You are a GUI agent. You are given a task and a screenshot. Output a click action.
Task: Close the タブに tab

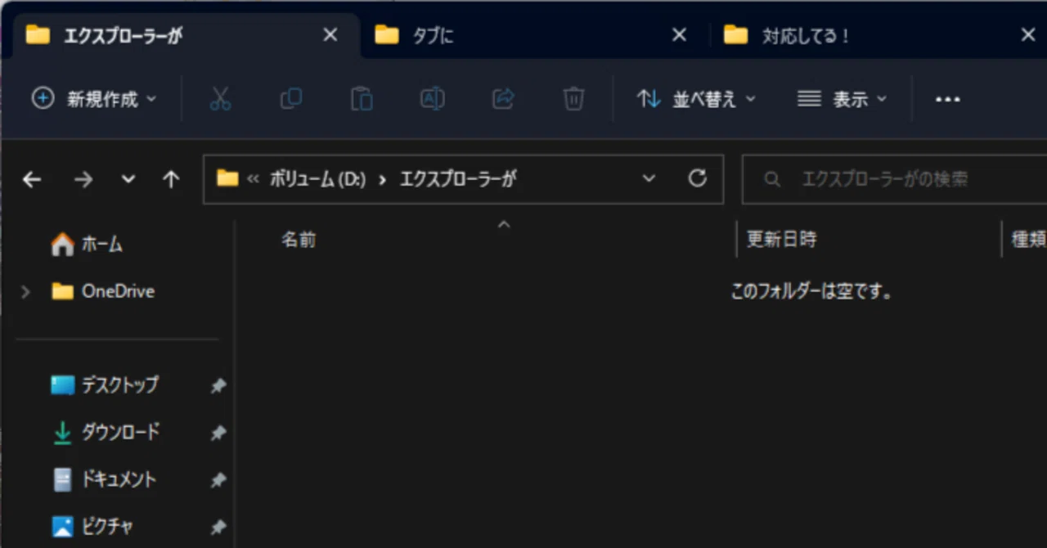tap(679, 34)
